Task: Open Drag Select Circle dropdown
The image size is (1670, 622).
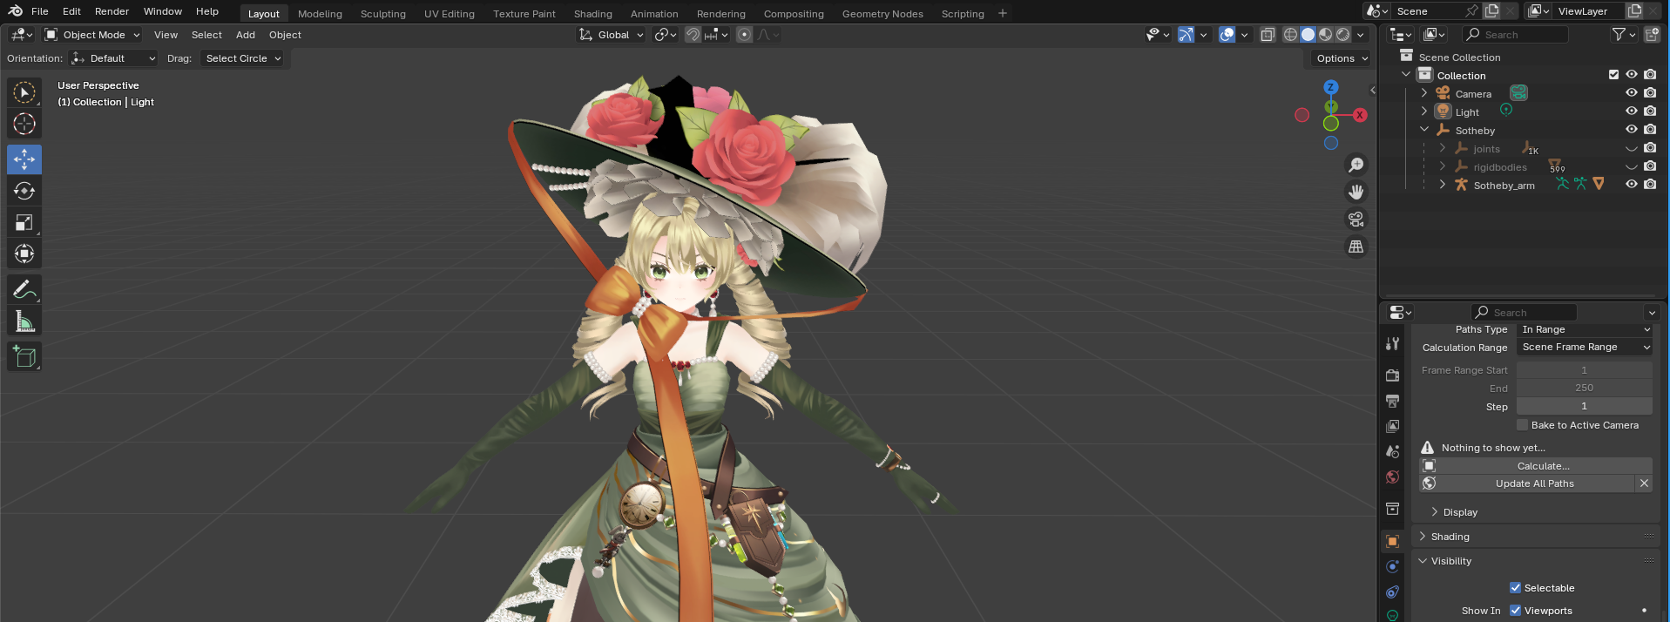Action: click(243, 58)
